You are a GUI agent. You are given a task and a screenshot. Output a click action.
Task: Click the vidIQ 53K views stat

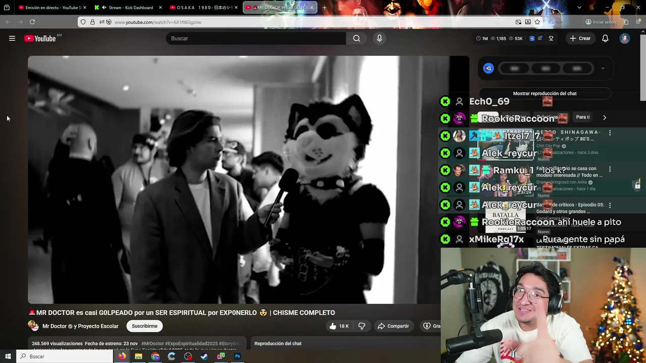(x=515, y=38)
